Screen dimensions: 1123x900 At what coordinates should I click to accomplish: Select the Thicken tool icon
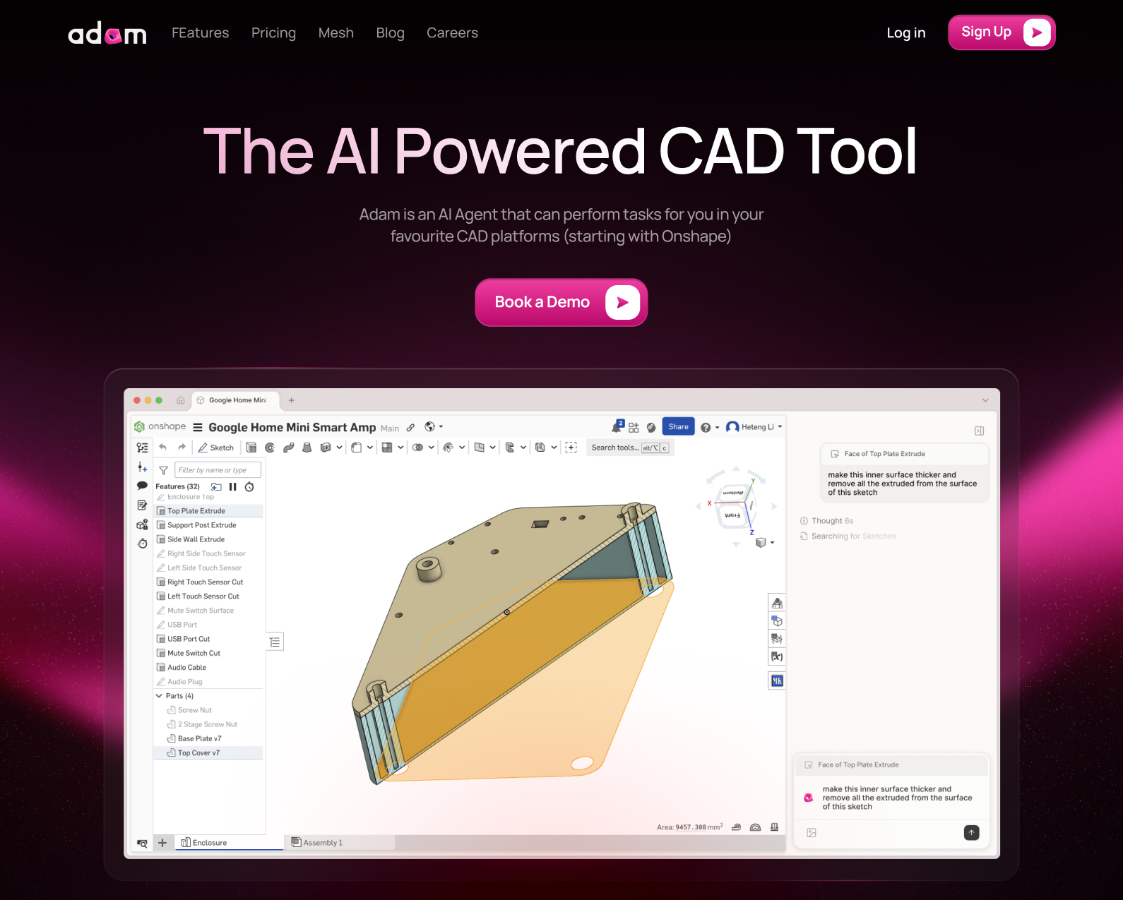coord(326,448)
